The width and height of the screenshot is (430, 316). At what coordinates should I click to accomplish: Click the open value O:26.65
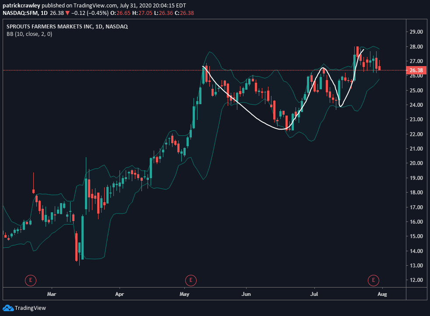pyautogui.click(x=120, y=13)
